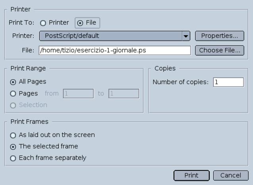Click the Print button
The width and height of the screenshot is (253, 185).
point(191,175)
